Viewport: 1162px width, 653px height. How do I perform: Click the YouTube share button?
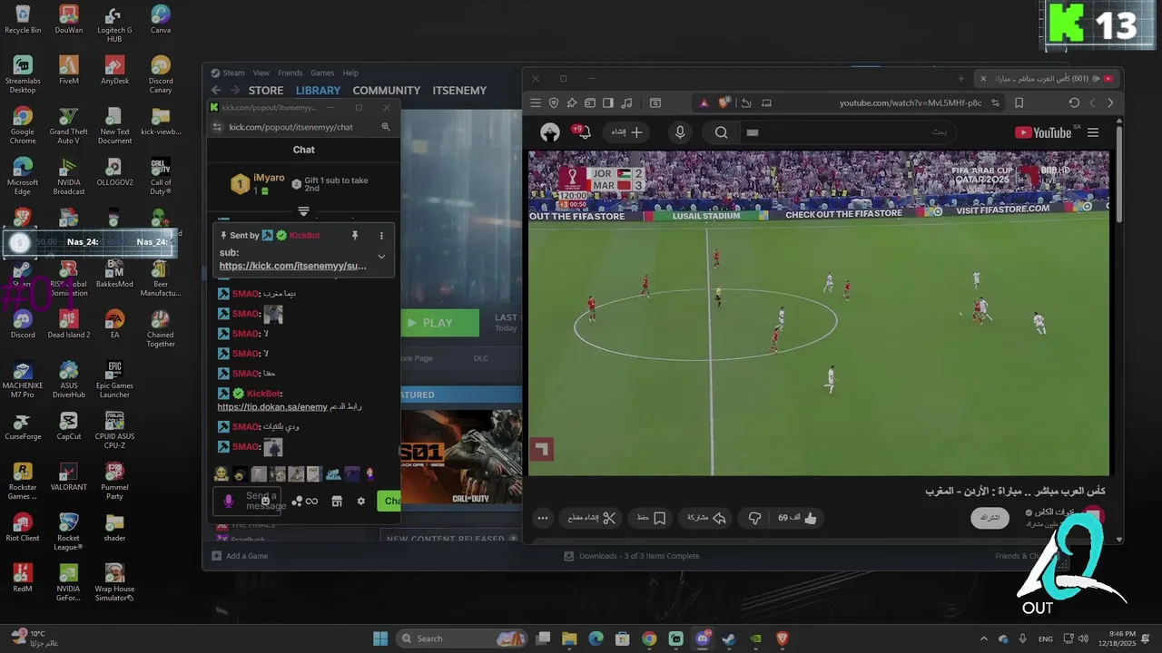pyautogui.click(x=706, y=518)
